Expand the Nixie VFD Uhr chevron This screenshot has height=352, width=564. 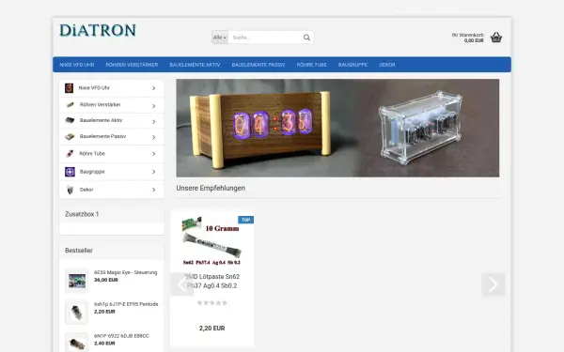(x=153, y=88)
